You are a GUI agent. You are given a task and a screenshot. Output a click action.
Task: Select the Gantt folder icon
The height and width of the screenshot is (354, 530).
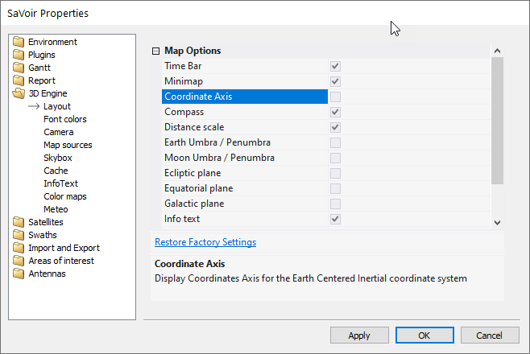[19, 68]
